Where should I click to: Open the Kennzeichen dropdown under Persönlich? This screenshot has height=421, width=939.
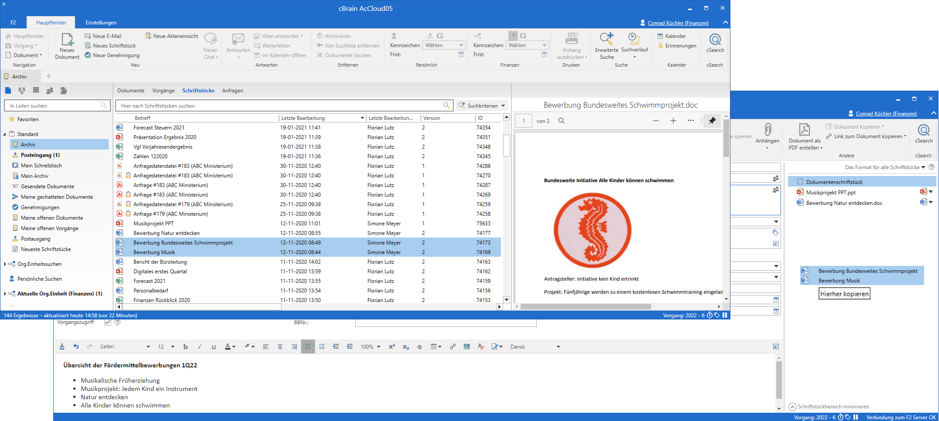[444, 45]
